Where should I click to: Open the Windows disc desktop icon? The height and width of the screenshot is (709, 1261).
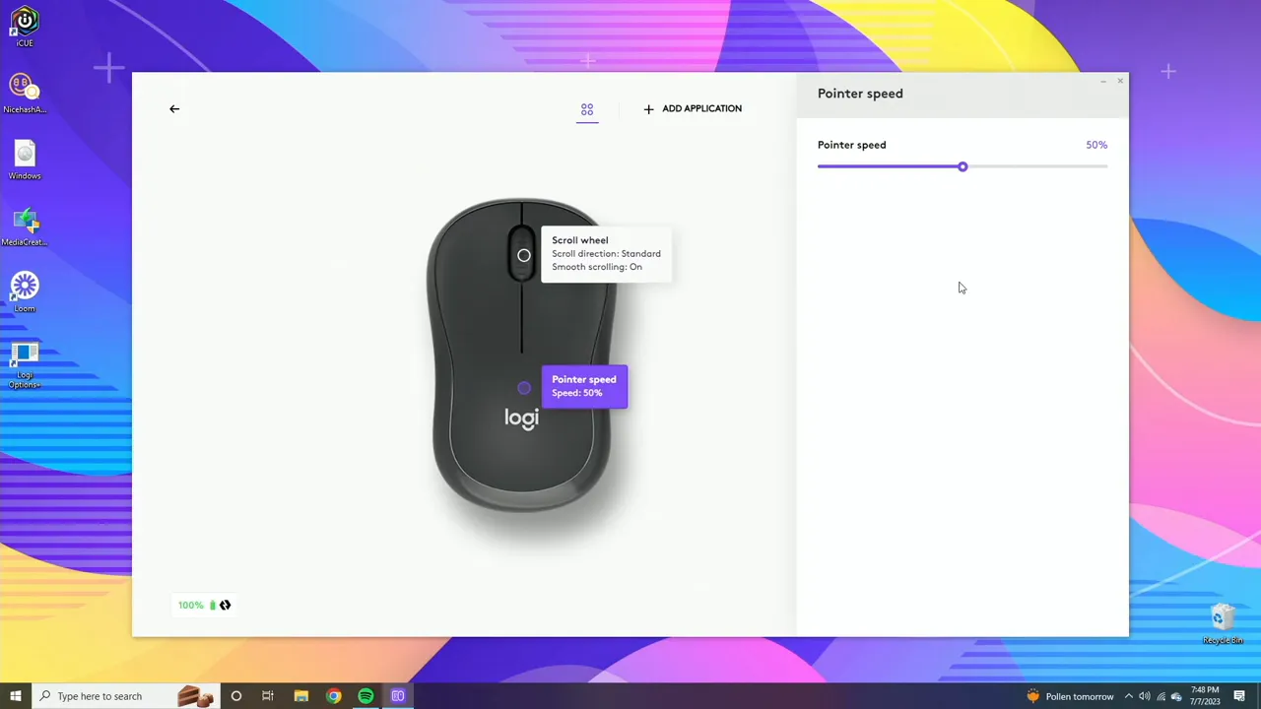(x=25, y=161)
